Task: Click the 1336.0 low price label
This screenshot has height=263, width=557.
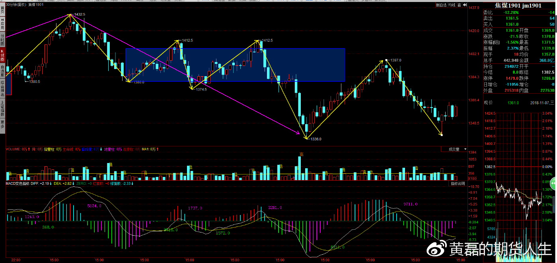Action: 316,139
